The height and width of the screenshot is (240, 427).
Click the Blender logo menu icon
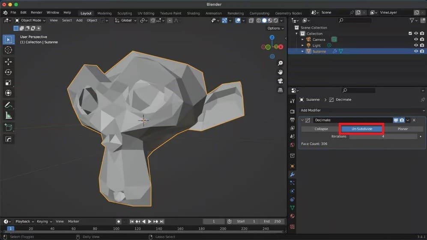5,12
